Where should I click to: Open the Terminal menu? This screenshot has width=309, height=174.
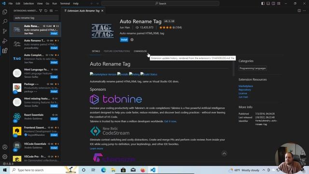[x=65, y=3]
